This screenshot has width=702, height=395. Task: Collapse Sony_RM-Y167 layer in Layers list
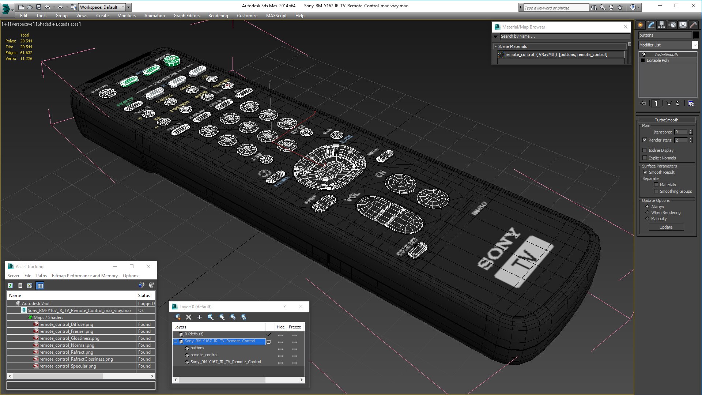175,341
